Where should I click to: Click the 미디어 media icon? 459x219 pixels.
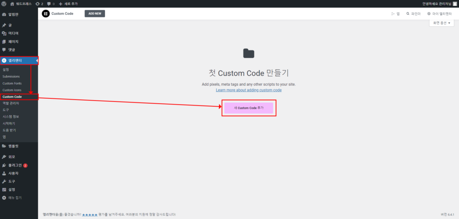[x=4, y=33]
